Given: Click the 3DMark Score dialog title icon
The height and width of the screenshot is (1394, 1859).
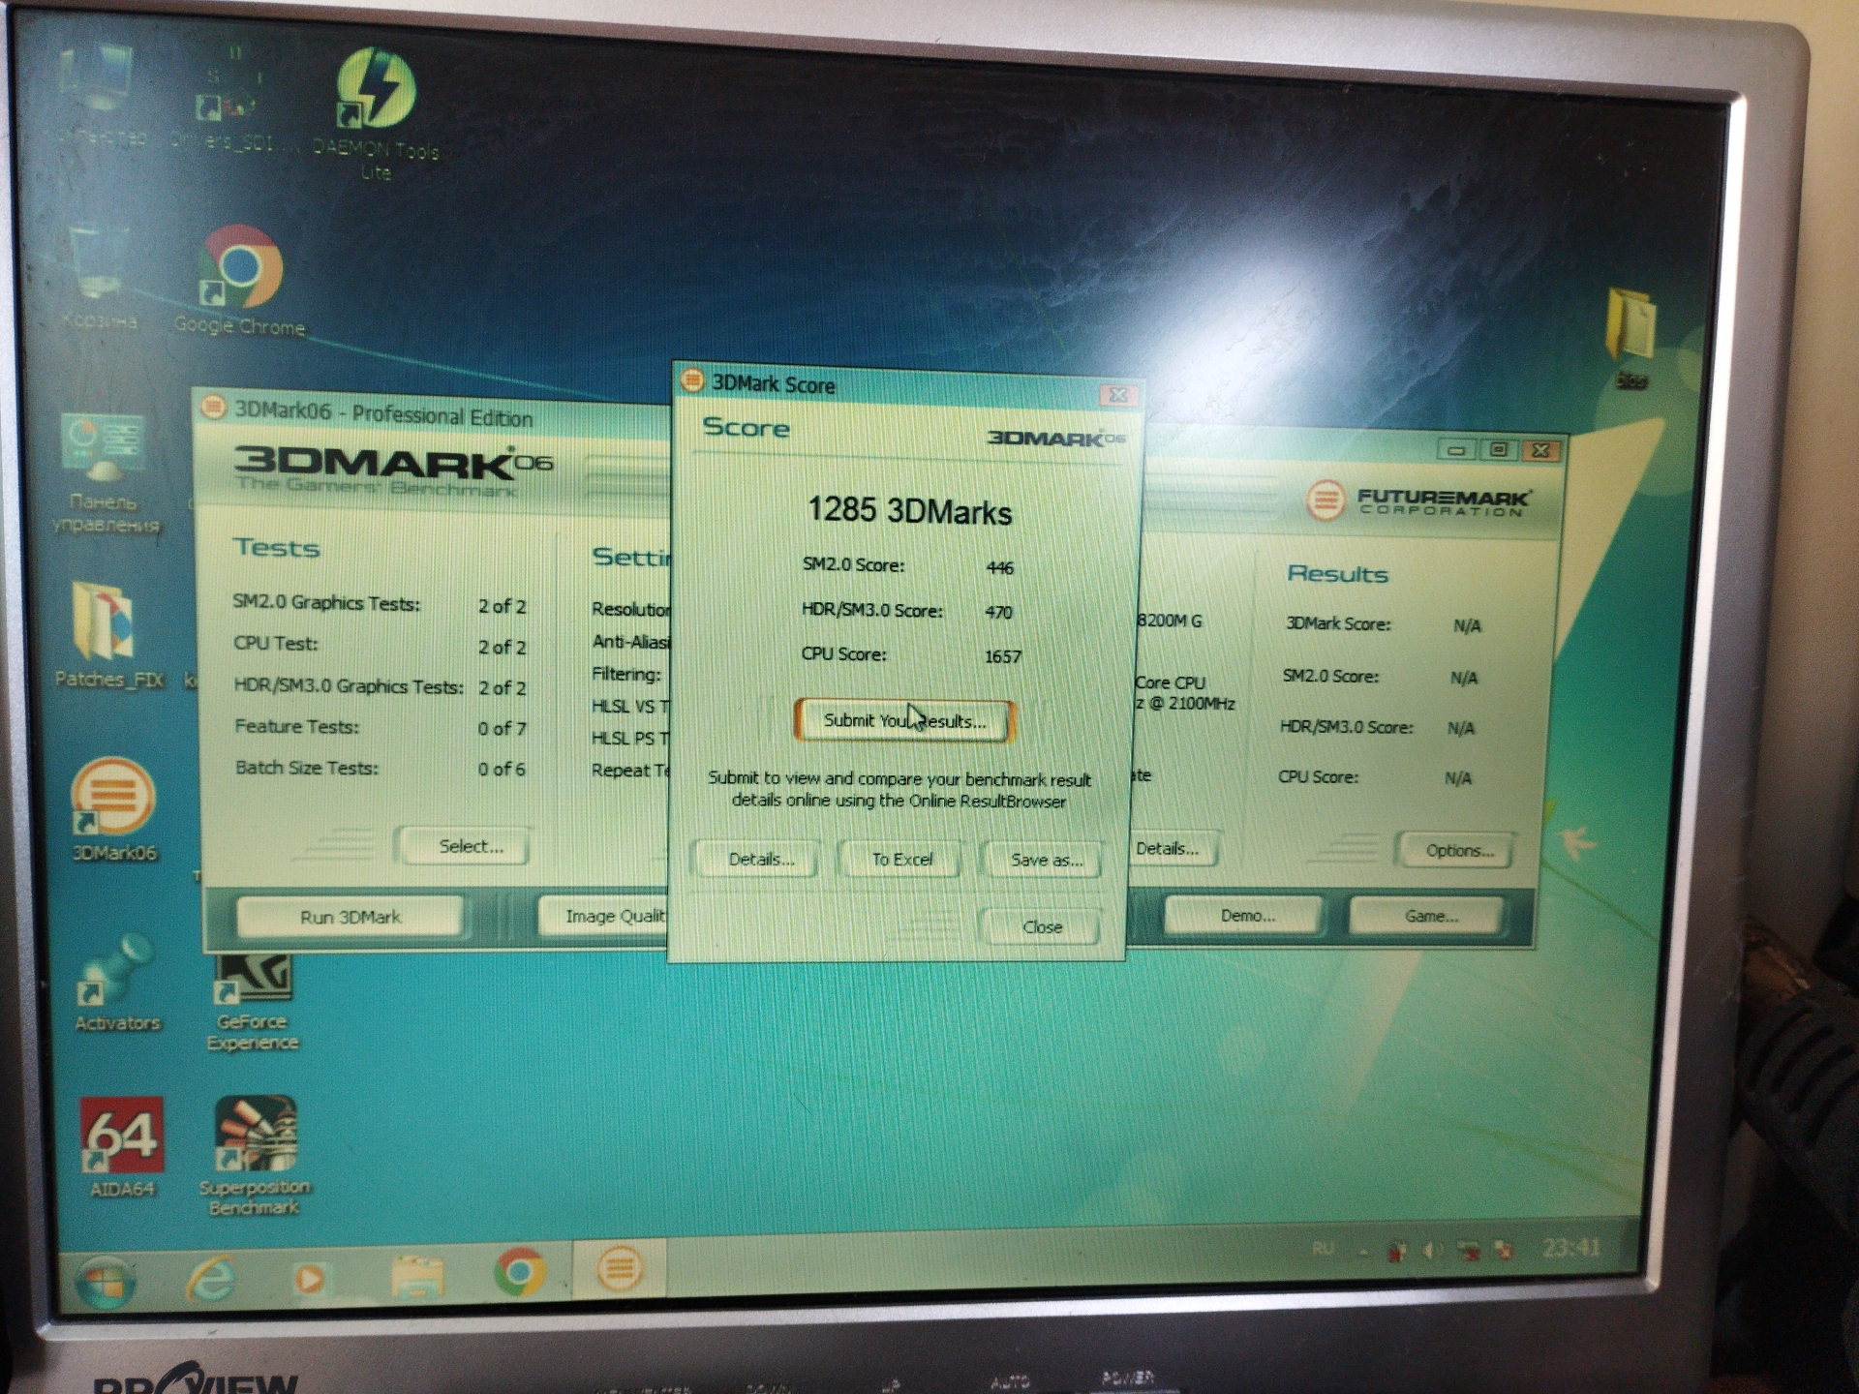Looking at the screenshot, I should click(691, 380).
